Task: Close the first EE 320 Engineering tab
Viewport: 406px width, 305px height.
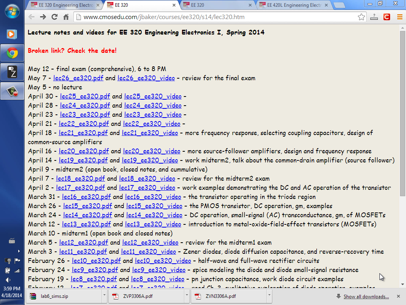Action: pos(98,5)
